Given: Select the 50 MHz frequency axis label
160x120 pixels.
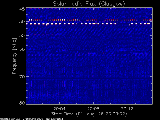Looking at the screenshot, I should pos(22,22).
